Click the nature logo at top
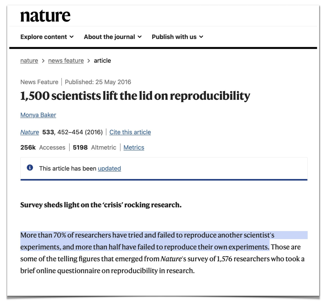Viewport: 329px width, 303px height. pyautogui.click(x=45, y=16)
